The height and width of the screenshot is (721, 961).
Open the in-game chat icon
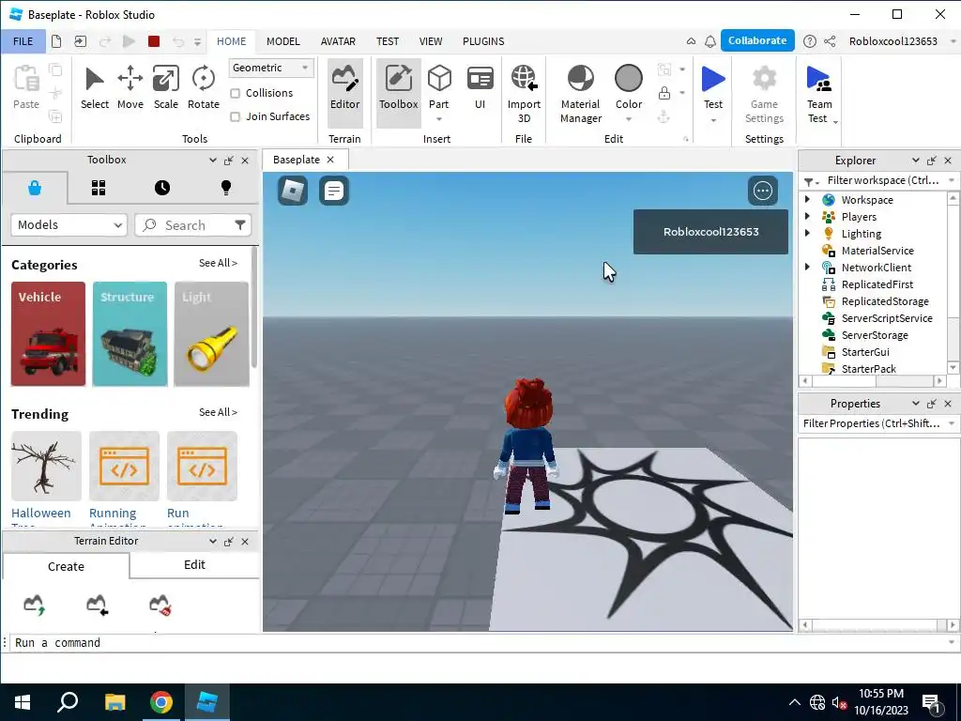coord(334,191)
